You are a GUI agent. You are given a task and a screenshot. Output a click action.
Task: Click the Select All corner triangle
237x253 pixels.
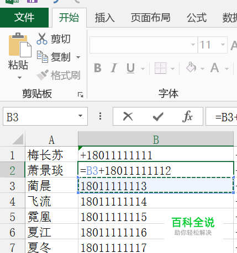pos(18,139)
